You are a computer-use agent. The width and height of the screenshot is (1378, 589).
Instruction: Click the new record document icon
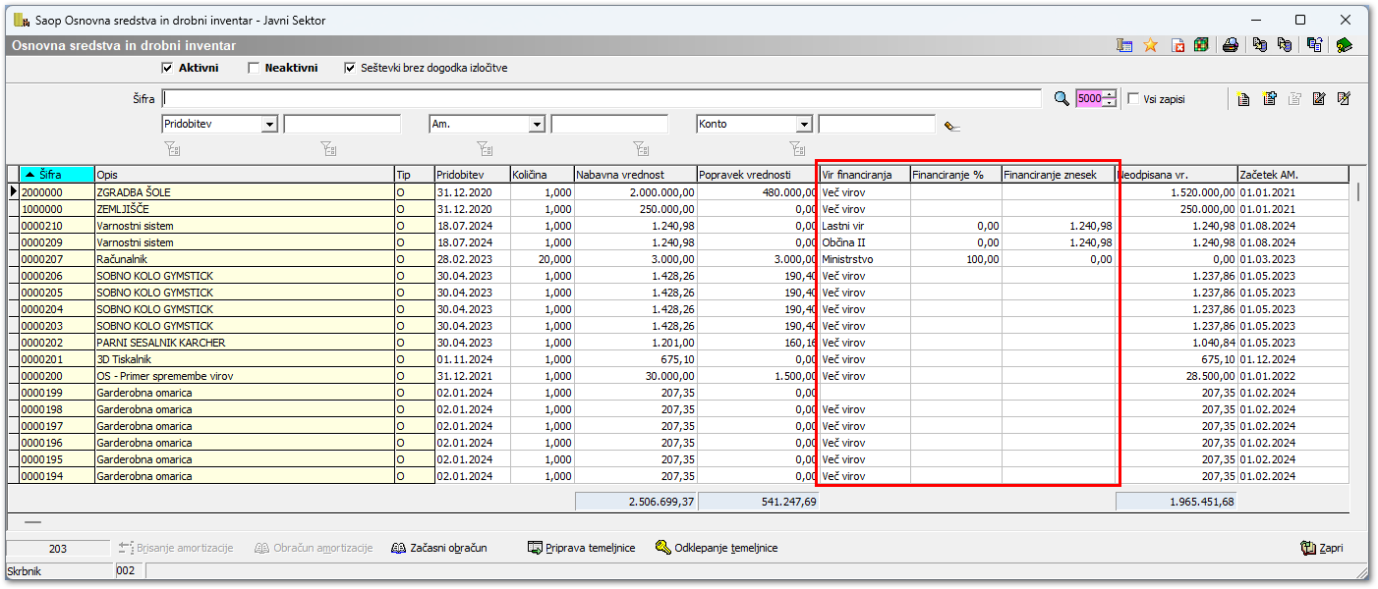tap(1244, 98)
